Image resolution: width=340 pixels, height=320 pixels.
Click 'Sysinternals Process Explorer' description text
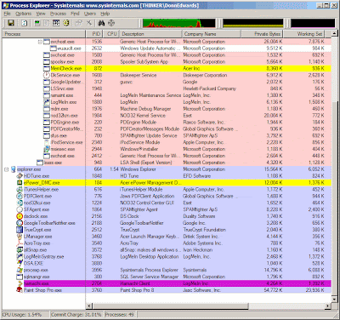[x=150, y=270]
